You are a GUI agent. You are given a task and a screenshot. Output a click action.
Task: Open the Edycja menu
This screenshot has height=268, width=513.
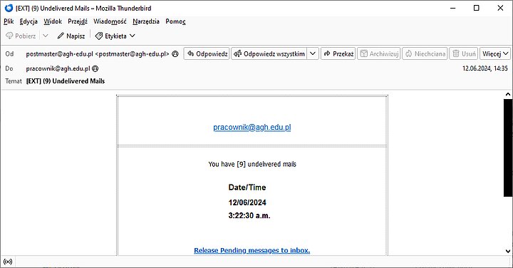[x=28, y=21]
